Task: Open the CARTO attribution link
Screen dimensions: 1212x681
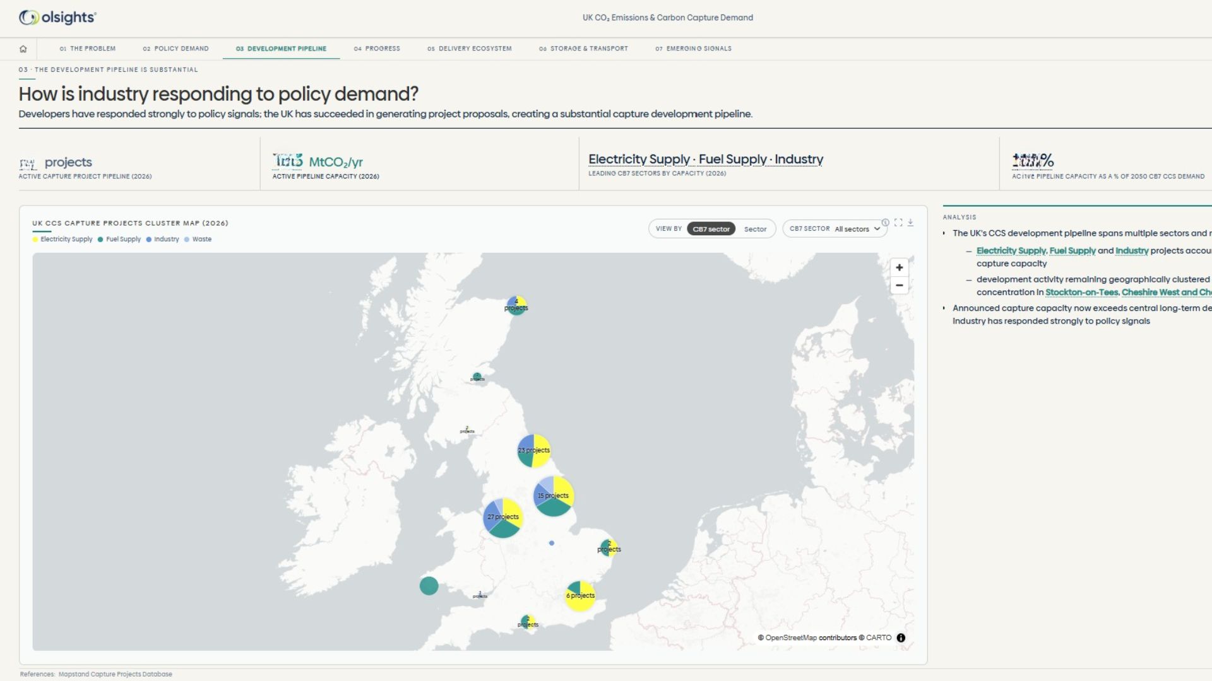Action: 879,637
